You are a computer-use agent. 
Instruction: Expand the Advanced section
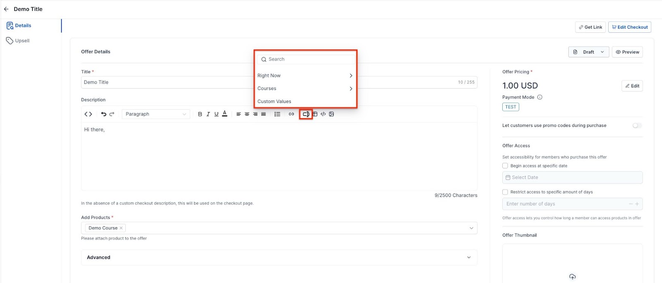[279, 257]
